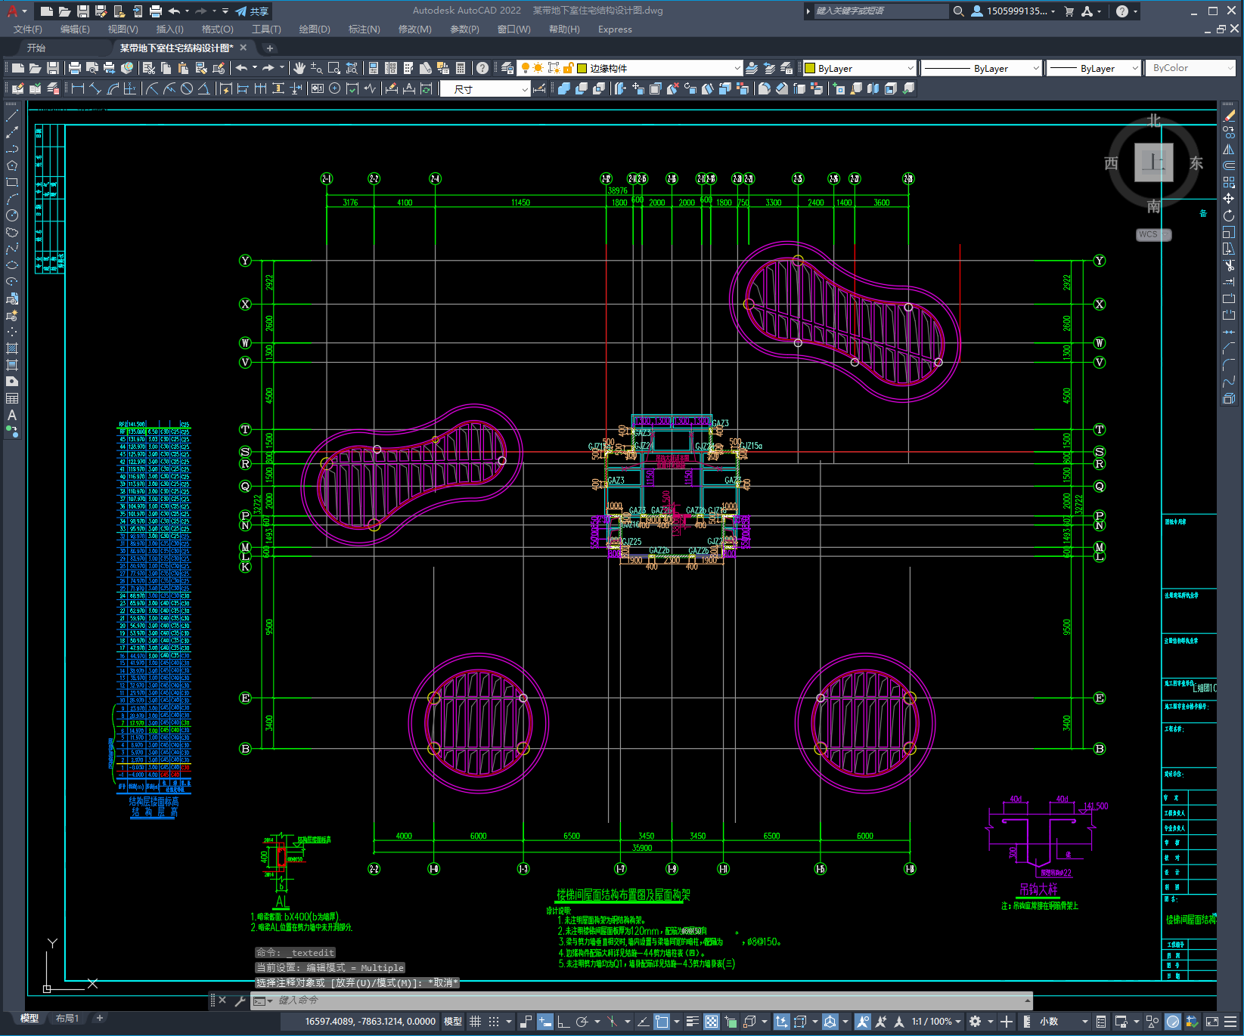Viewport: 1244px width, 1036px height.
Task: Select the Circle tool in draw toolbar
Action: coord(11,215)
